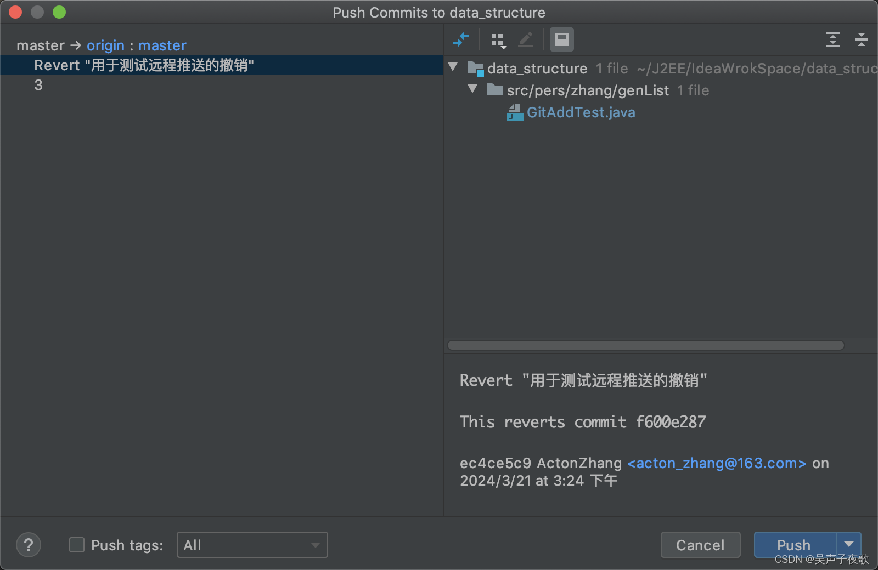Screen dimensions: 878x570
Task: Select the Revert commit row
Action: point(222,65)
